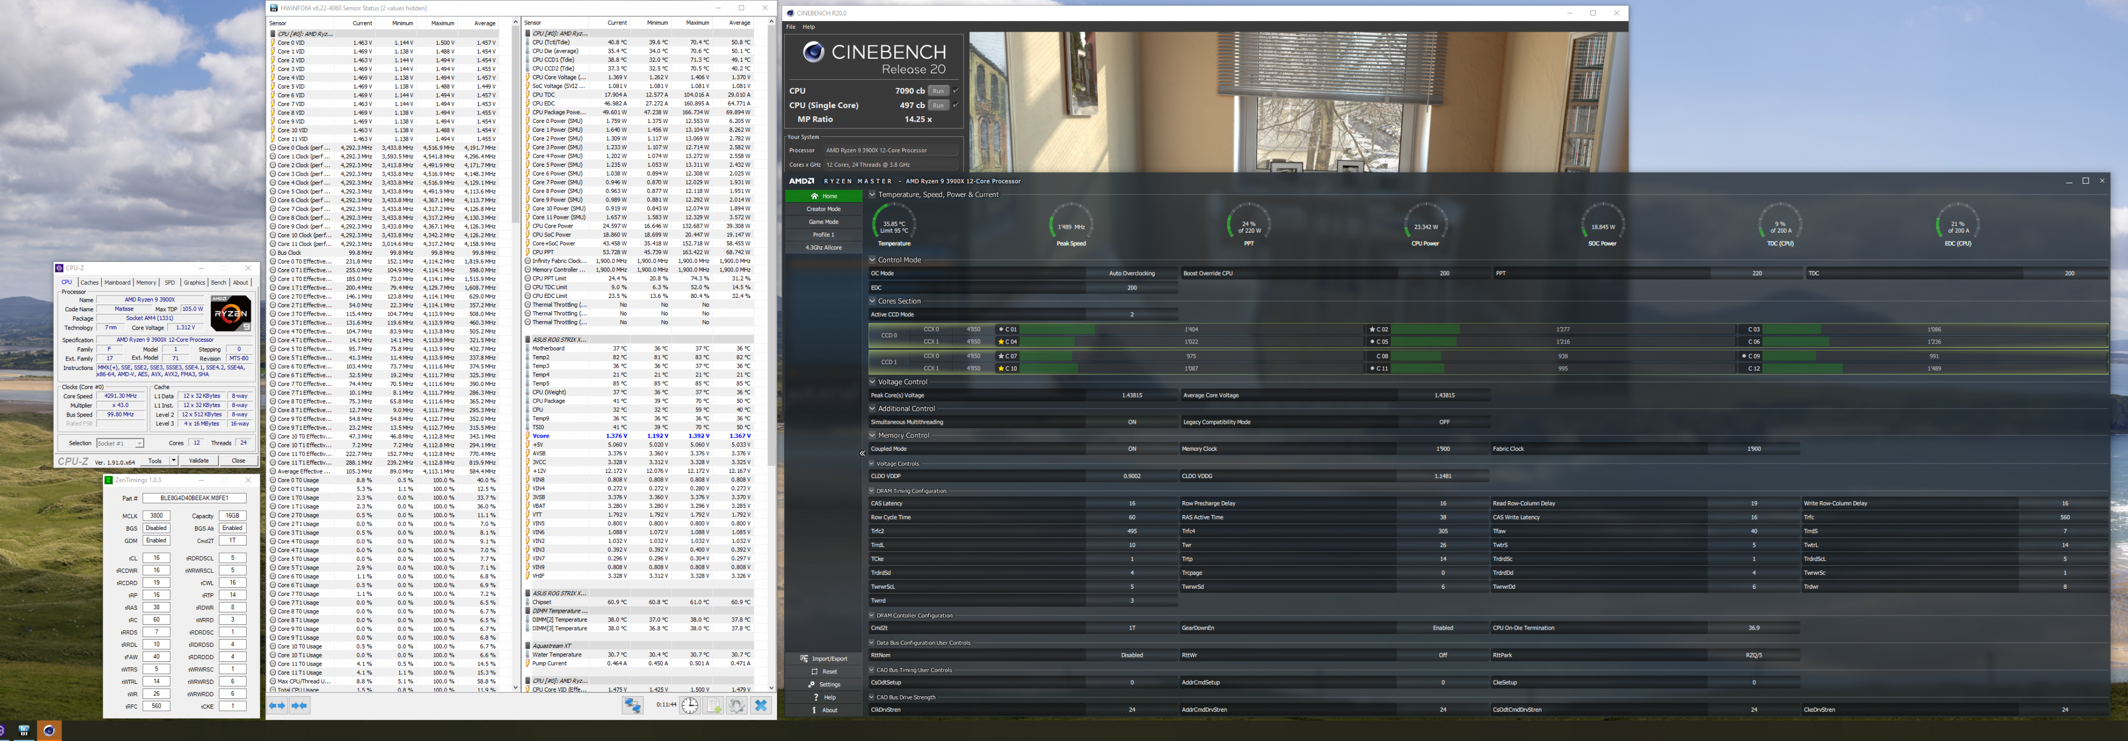Image resolution: width=2128 pixels, height=741 pixels.
Task: Click the HWiNFO network monitoring computers icon
Action: pos(632,706)
